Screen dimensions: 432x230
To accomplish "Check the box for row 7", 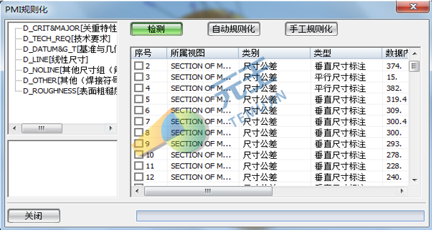I will 139,122.
